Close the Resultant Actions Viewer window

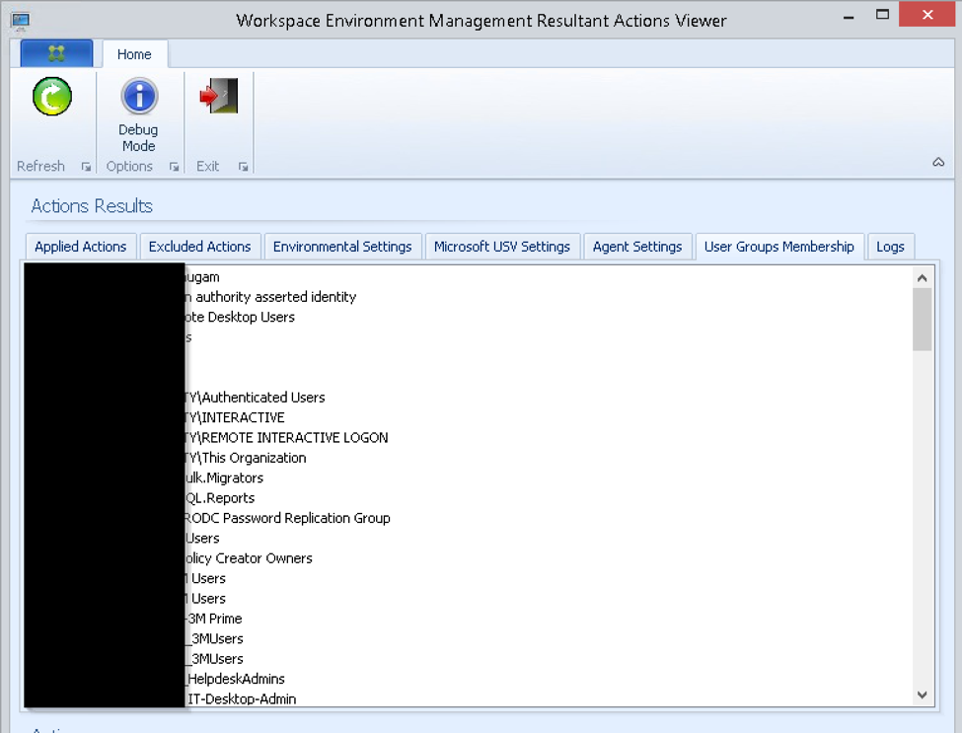pyautogui.click(x=927, y=14)
